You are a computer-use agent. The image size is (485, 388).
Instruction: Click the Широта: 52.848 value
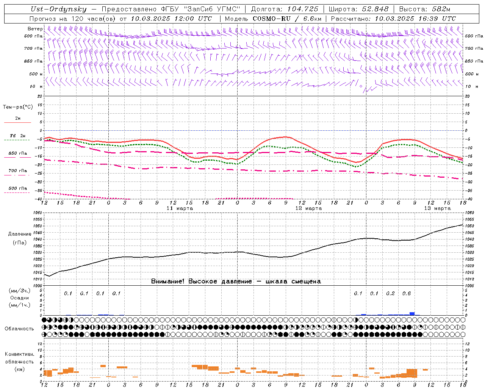click(x=358, y=9)
